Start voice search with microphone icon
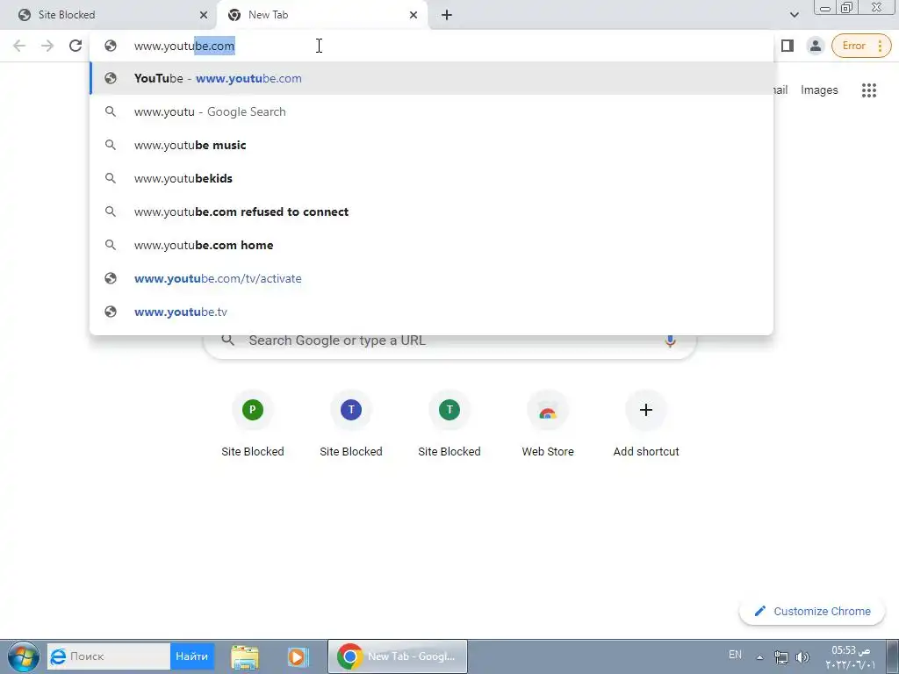Viewport: 899px width, 674px height. point(670,341)
